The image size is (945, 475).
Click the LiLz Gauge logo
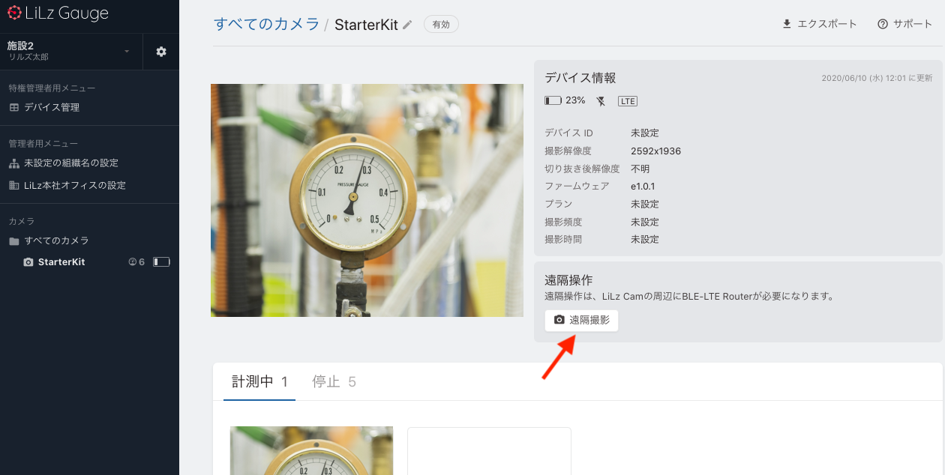[x=57, y=13]
